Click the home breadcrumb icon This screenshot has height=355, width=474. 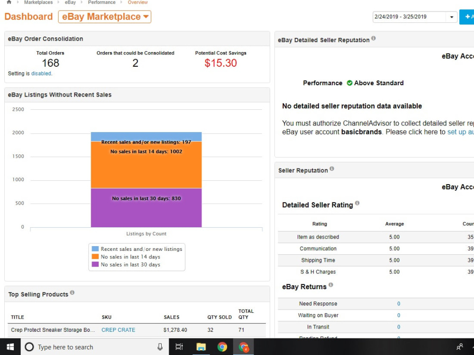click(9, 2)
